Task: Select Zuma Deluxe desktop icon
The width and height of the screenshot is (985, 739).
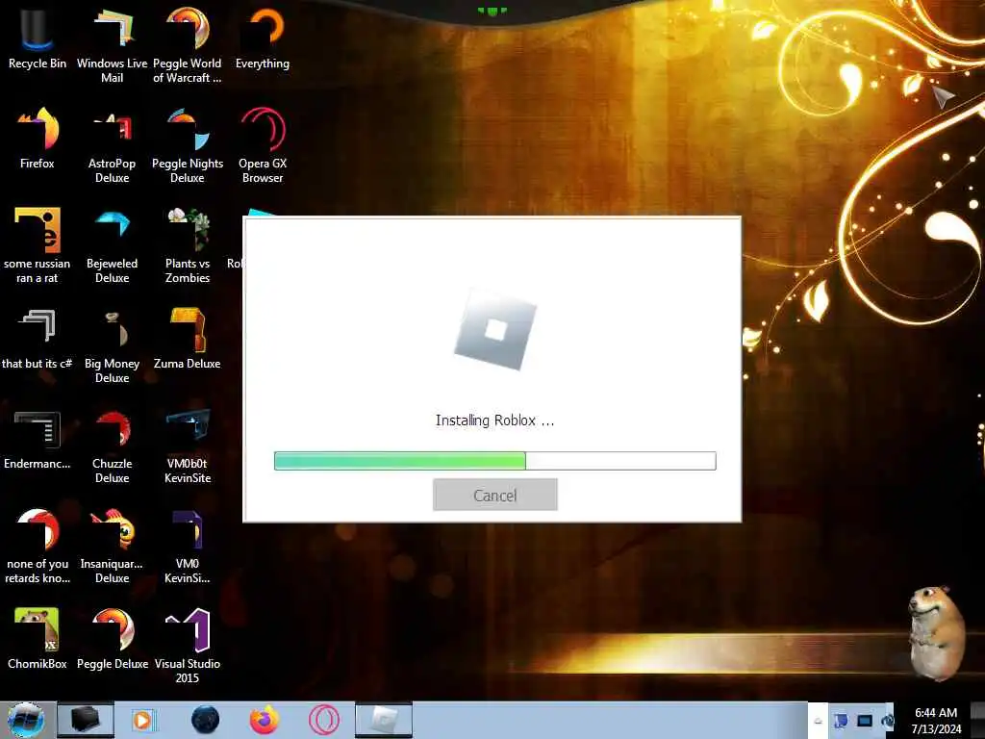Action: [188, 338]
